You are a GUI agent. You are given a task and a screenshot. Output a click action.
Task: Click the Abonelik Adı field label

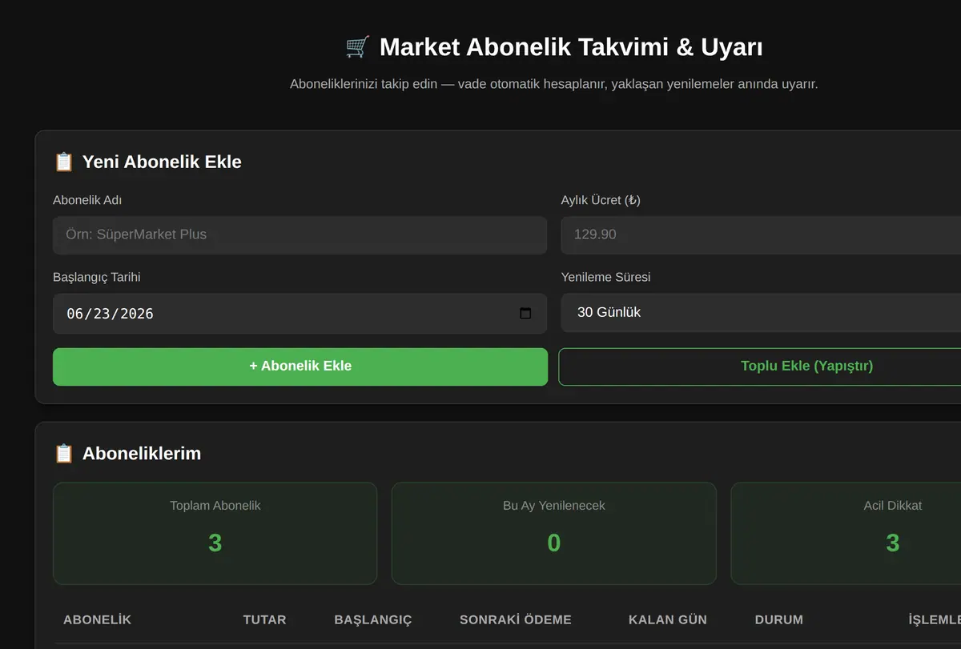point(87,200)
